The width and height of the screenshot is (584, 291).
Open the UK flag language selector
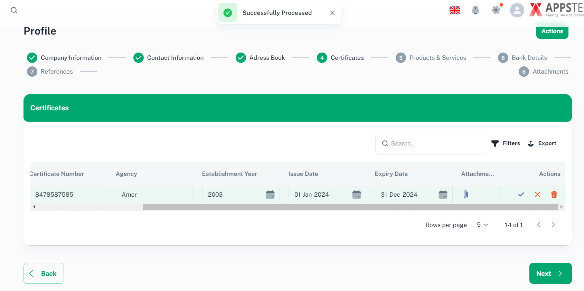(x=454, y=10)
